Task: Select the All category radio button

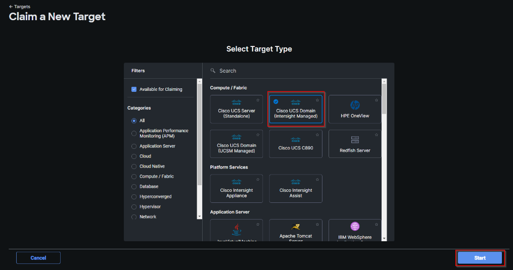Action: [134, 121]
